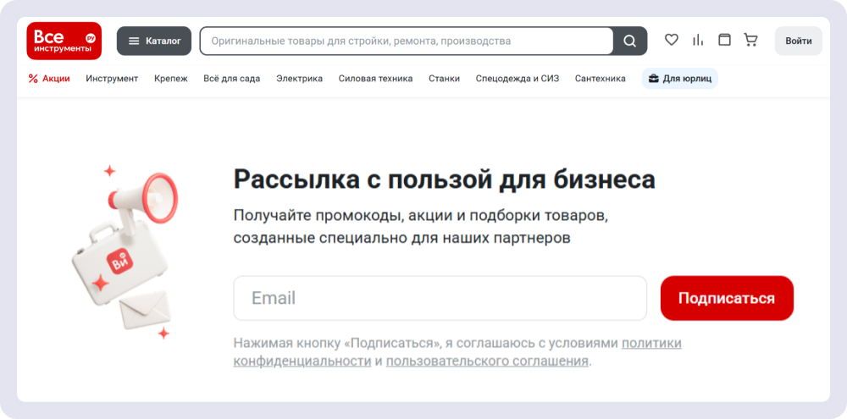This screenshot has width=847, height=419.
Task: Open Всё для сада category
Action: pos(232,79)
